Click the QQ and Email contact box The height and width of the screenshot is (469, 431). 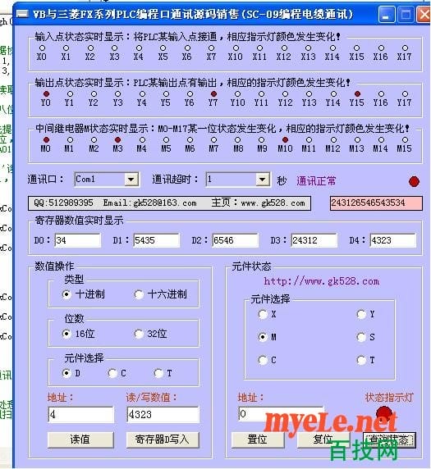coord(169,203)
